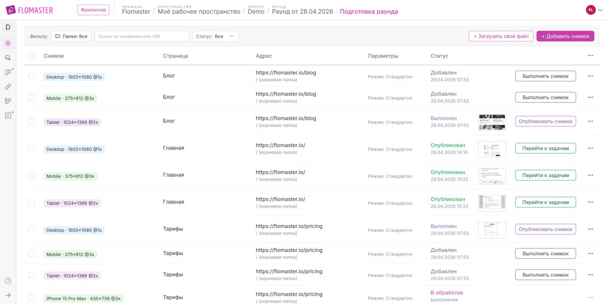Go to the Demo project breadcrumb

[x=256, y=12]
